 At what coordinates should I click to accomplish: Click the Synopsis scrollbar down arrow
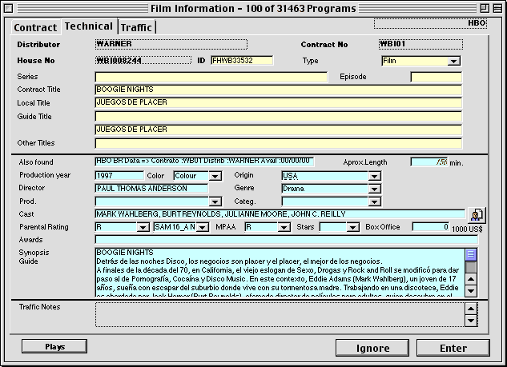(471, 291)
